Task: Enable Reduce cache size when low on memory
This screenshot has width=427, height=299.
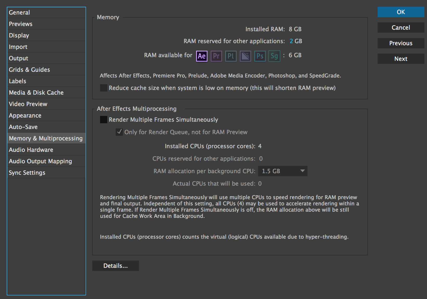Action: point(103,88)
